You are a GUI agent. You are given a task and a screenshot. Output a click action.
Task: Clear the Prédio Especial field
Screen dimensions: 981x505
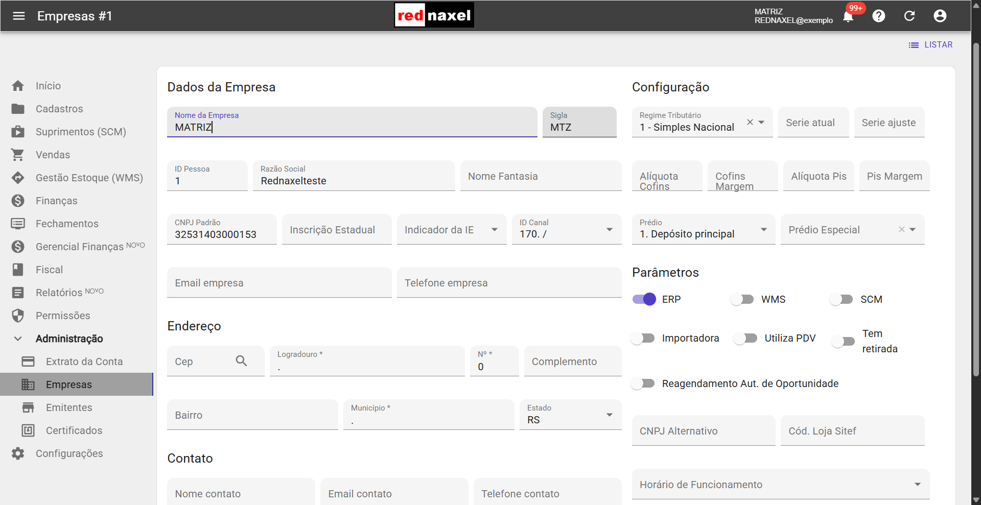click(x=902, y=229)
